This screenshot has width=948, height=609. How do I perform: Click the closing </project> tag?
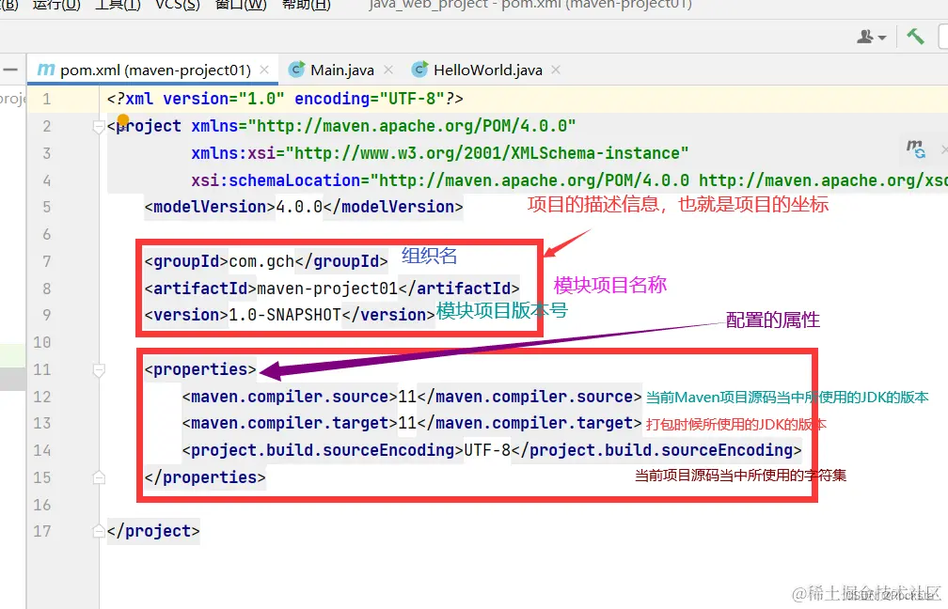[x=153, y=531]
